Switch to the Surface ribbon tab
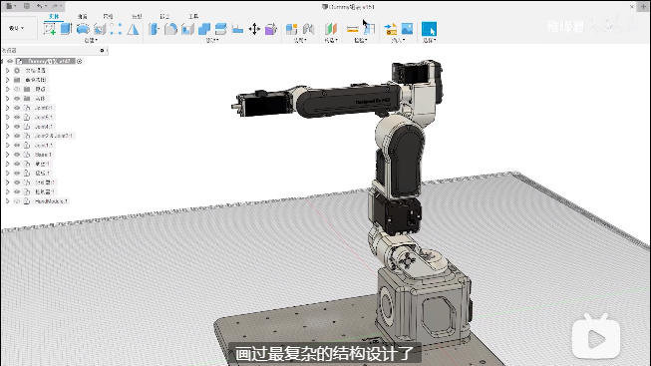This screenshot has height=366, width=651. coord(83,17)
